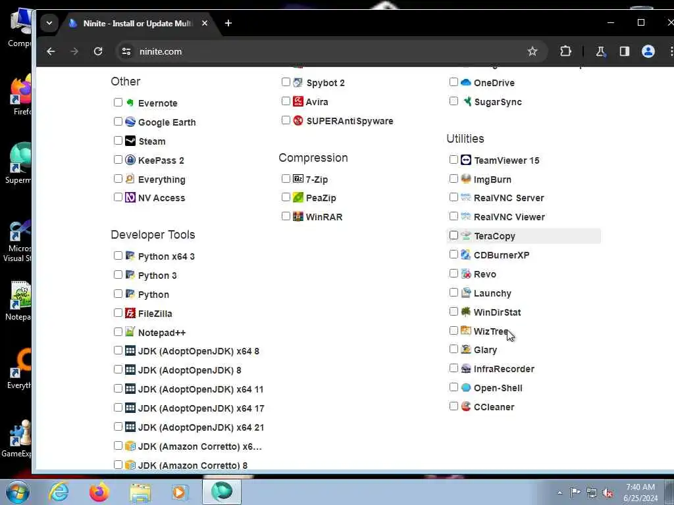The image size is (674, 505).
Task: Bookmark this page with the star icon
Action: [532, 51]
